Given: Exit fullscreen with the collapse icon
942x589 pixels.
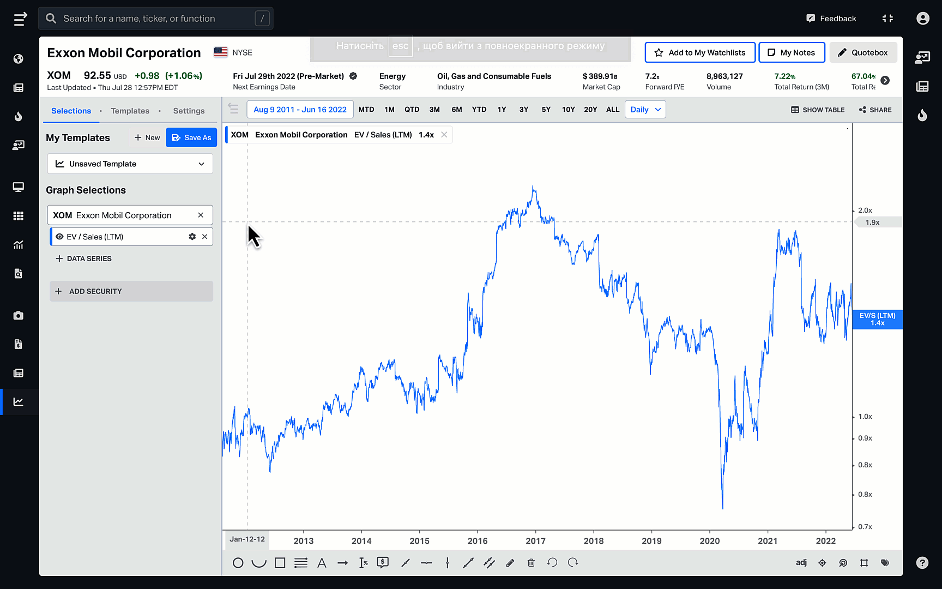Looking at the screenshot, I should point(887,19).
